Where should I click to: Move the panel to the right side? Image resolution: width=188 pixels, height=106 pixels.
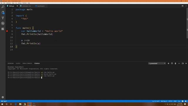(182, 64)
